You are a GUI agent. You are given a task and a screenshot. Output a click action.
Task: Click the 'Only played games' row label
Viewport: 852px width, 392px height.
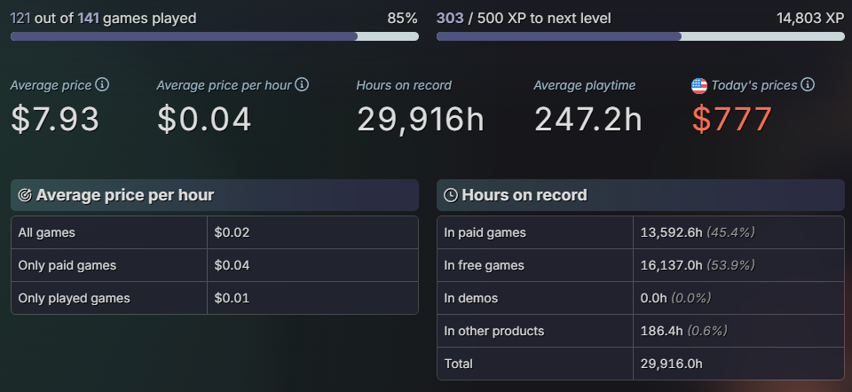click(x=74, y=298)
